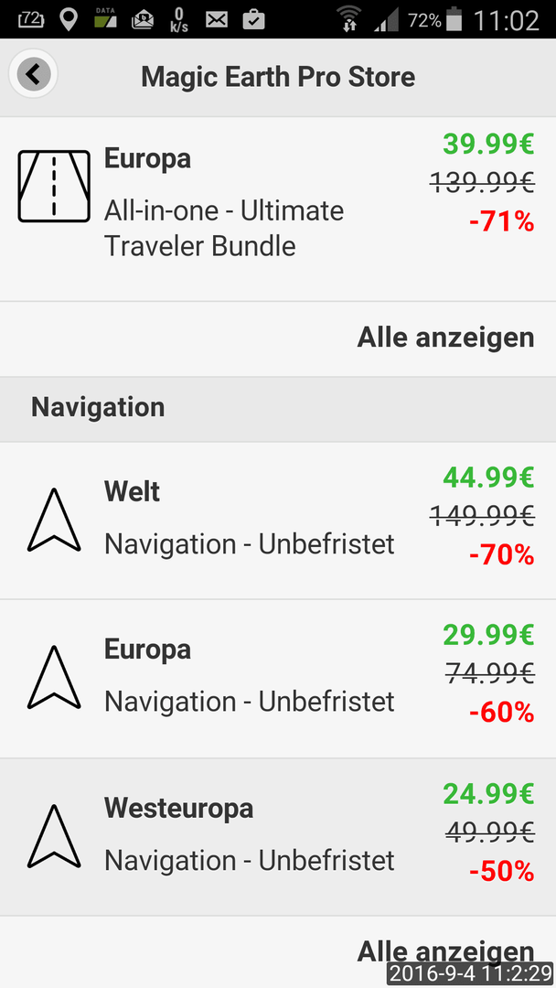Image resolution: width=556 pixels, height=988 pixels.
Task: Tap the 39.99€ Europa bundle price
Action: (x=488, y=145)
